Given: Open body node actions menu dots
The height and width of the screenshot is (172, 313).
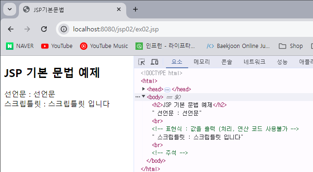Looking at the screenshot, I should tap(137, 97).
